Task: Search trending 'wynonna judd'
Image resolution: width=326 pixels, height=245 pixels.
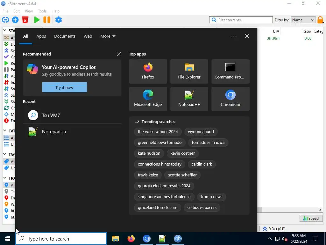Action: (x=201, y=132)
